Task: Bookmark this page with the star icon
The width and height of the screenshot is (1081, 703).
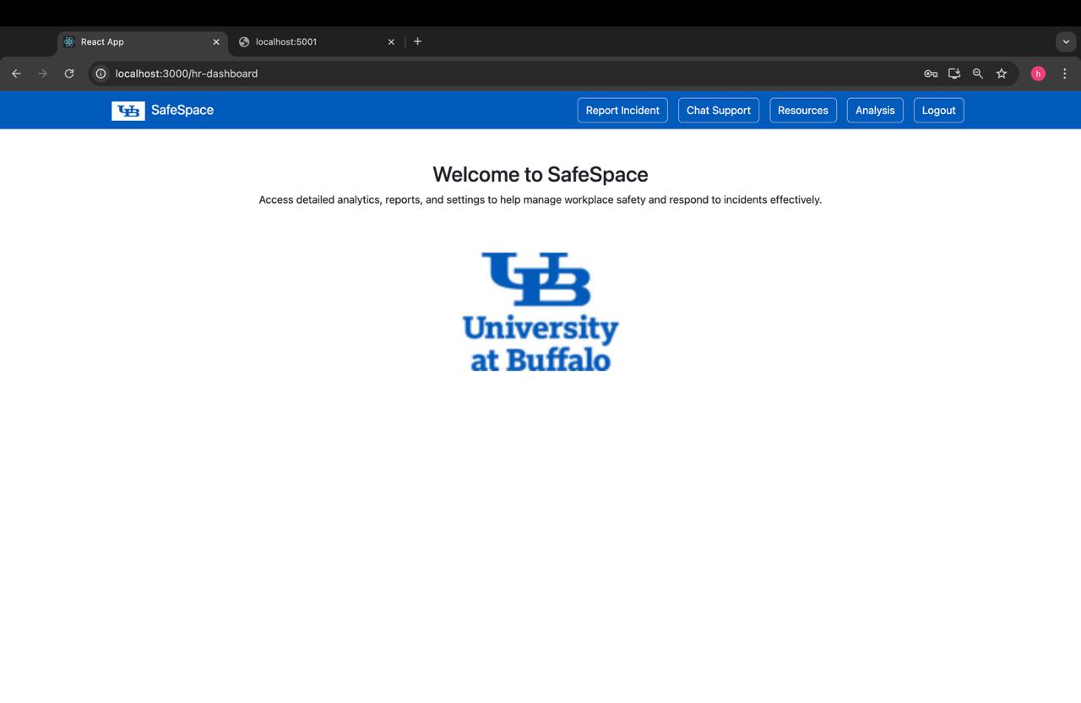Action: [x=1002, y=74]
